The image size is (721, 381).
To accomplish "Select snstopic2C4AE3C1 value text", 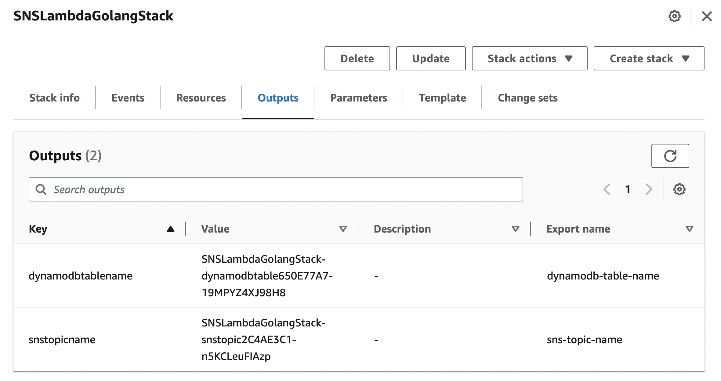I will 263,340.
